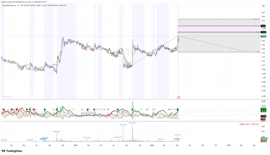Image resolution: width=270 pixels, height=155 pixels.
Task: Click the green indicator value tag in the oscillator pane
Action: point(264,110)
